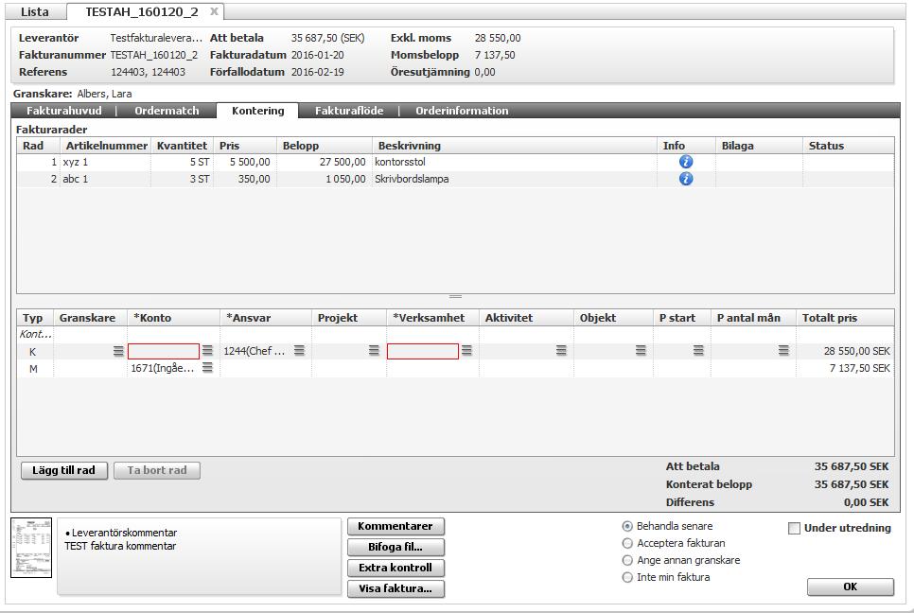
Task: Open Ansvar lookup icon beside 1244(Chef
Action: (299, 351)
